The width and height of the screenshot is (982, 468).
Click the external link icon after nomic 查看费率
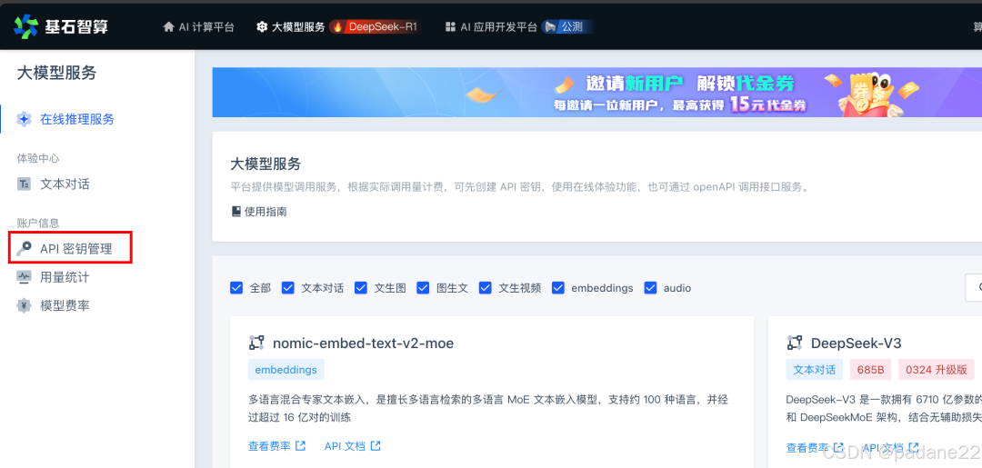click(301, 446)
